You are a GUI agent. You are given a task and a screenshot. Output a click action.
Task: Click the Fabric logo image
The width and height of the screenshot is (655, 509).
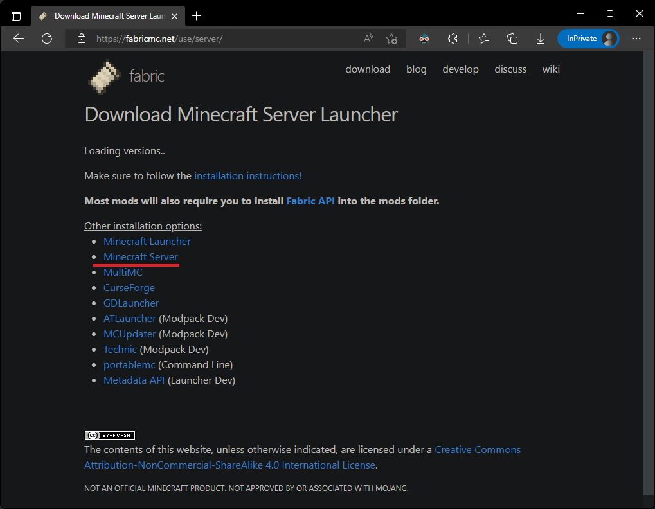coord(104,77)
